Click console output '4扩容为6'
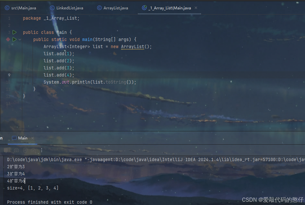This screenshot has height=205, width=305. point(16,181)
